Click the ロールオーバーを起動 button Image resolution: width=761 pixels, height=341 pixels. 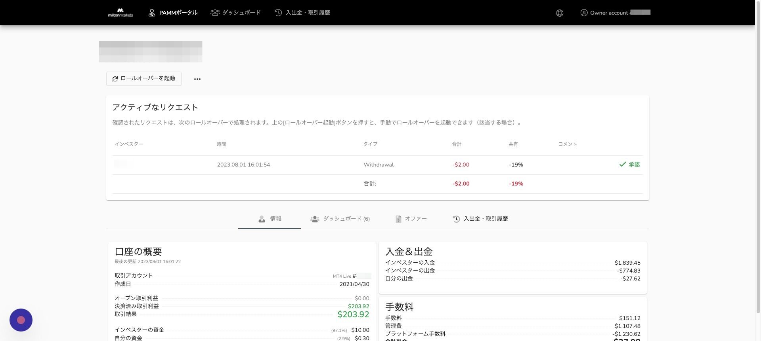(144, 79)
